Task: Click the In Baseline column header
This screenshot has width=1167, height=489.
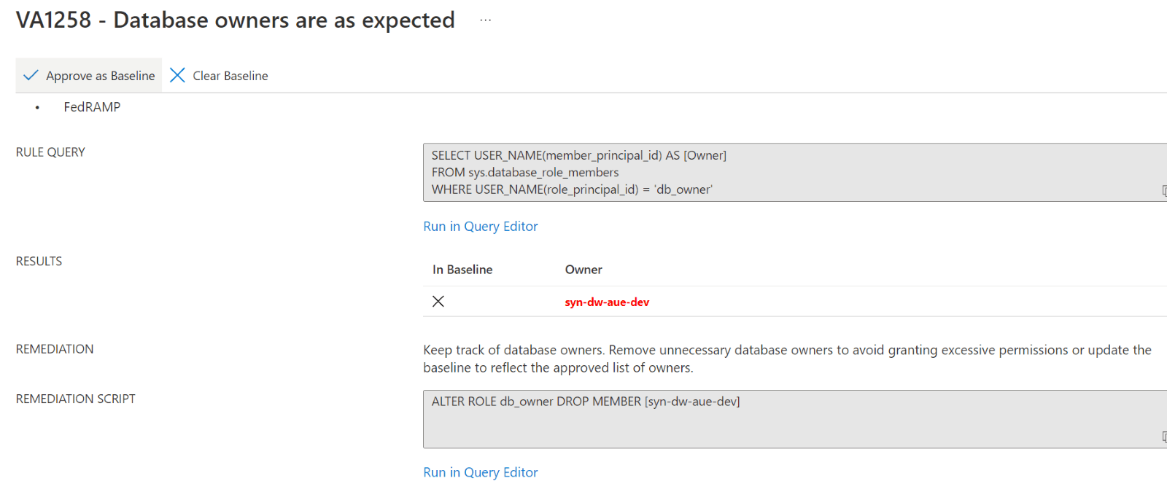Action: [462, 270]
